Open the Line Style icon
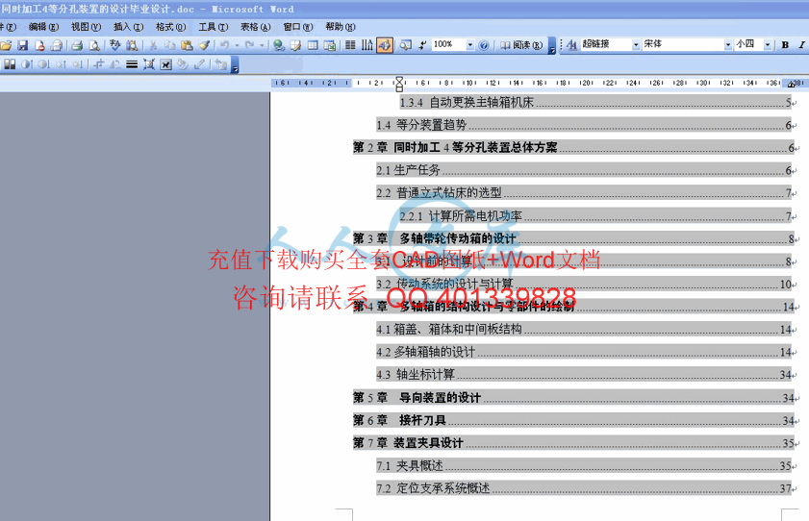The height and width of the screenshot is (521, 809). (132, 64)
